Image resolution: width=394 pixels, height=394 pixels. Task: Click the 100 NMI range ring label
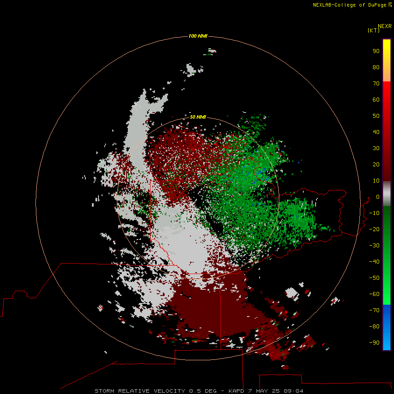click(198, 36)
